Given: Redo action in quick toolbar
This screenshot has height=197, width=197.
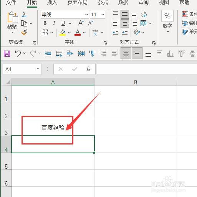Looking at the screenshot, I should click(x=33, y=53).
